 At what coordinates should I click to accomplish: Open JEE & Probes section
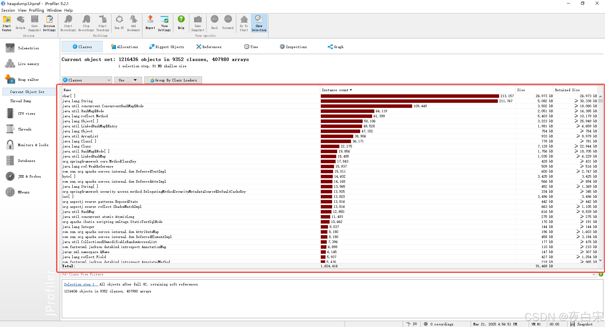pos(29,176)
